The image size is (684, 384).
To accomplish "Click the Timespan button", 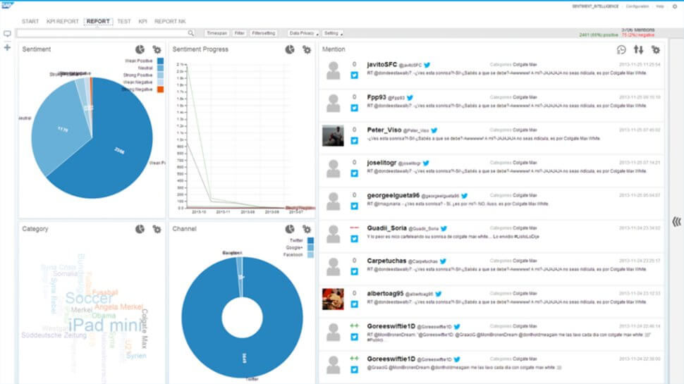I will 216,33.
